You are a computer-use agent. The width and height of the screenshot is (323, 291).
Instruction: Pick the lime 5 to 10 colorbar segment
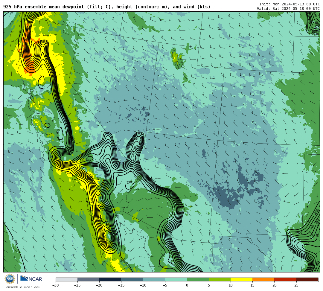pyautogui.click(x=220, y=279)
